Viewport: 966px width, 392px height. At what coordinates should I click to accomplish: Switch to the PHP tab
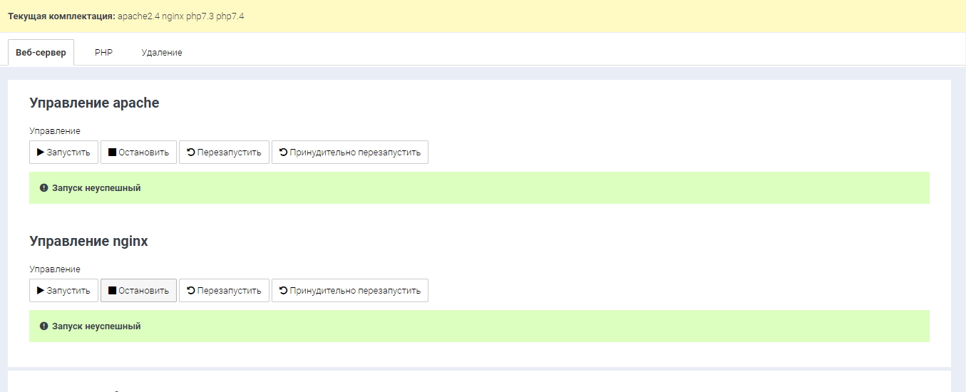click(103, 53)
